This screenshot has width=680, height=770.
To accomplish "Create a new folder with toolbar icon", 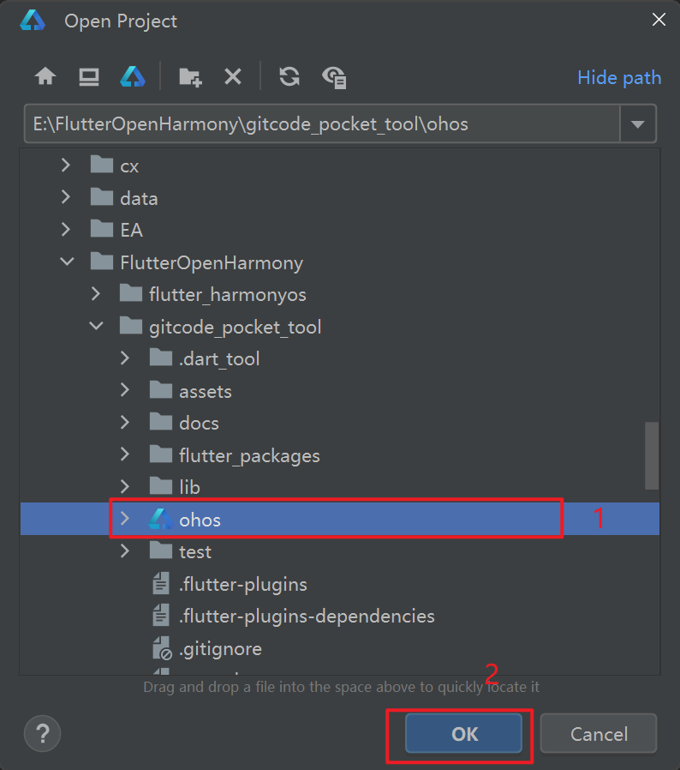I will pyautogui.click(x=190, y=77).
